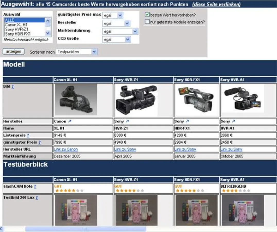The height and width of the screenshot is (232, 277).
Task: Click the arrow icon beside Sony in HVR-A1 column
Action: click(233, 121)
